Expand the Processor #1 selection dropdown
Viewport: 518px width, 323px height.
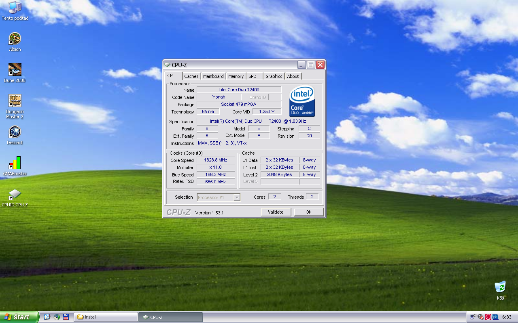(x=237, y=197)
